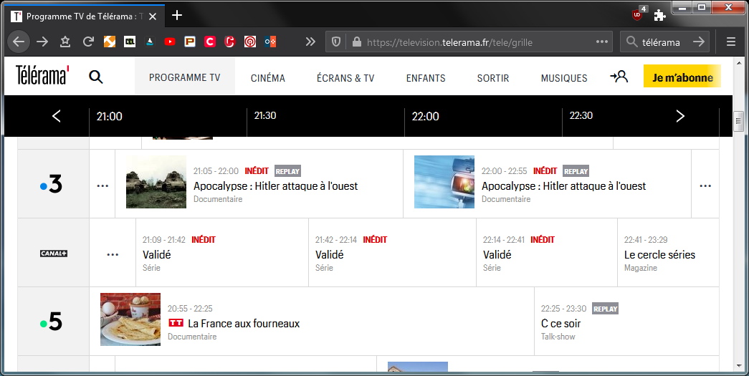
Task: Show earlier time slots with left chevron
Action: 57,116
